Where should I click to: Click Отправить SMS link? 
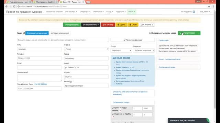130,93
